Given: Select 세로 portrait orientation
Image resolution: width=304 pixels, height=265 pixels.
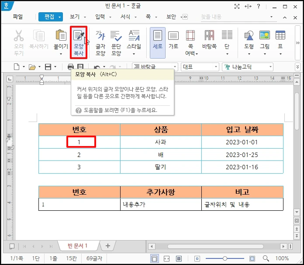Looking at the screenshot, I should (157, 43).
